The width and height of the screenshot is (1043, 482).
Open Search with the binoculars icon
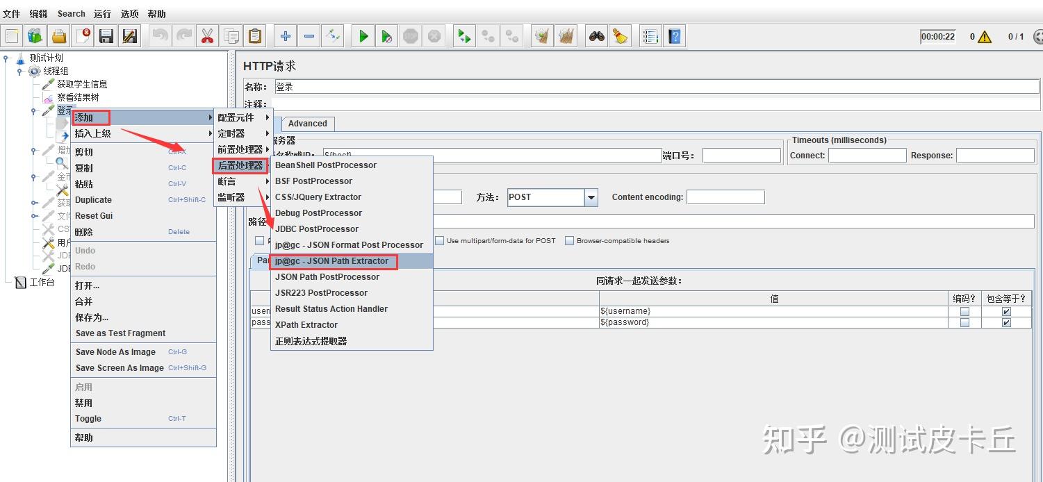click(597, 36)
